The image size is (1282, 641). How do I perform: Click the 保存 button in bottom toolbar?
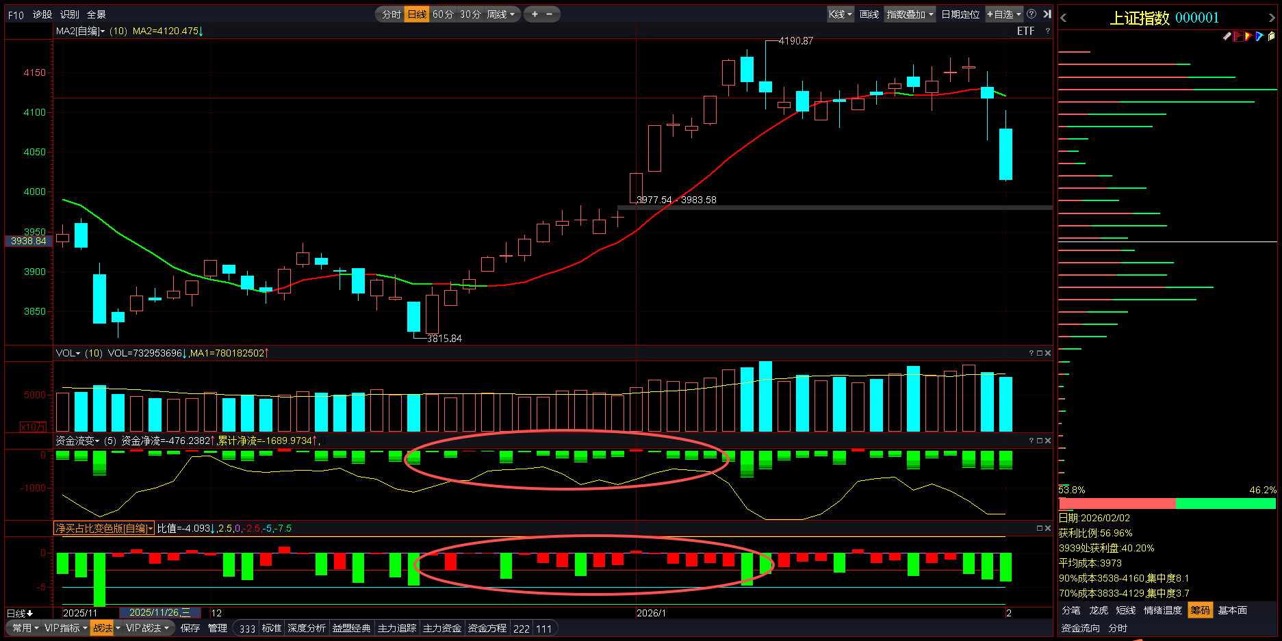[190, 628]
